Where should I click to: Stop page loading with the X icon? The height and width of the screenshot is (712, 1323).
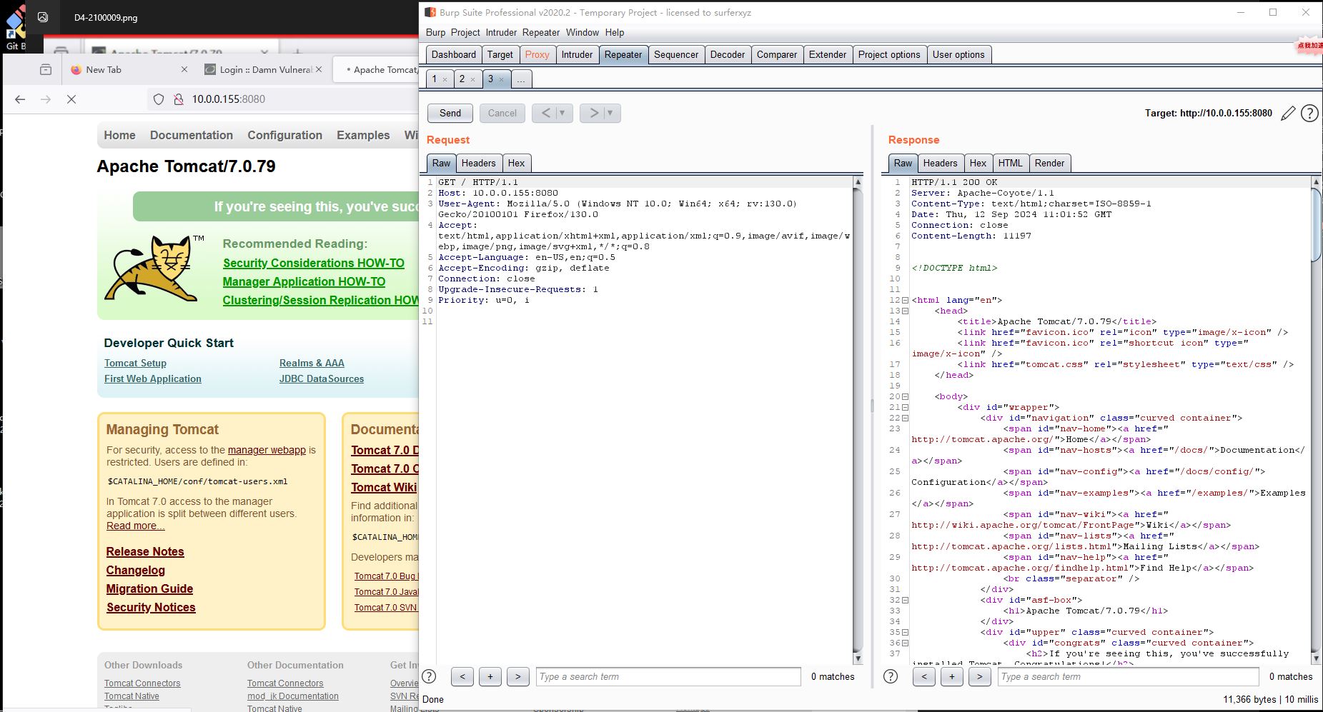[x=71, y=99]
